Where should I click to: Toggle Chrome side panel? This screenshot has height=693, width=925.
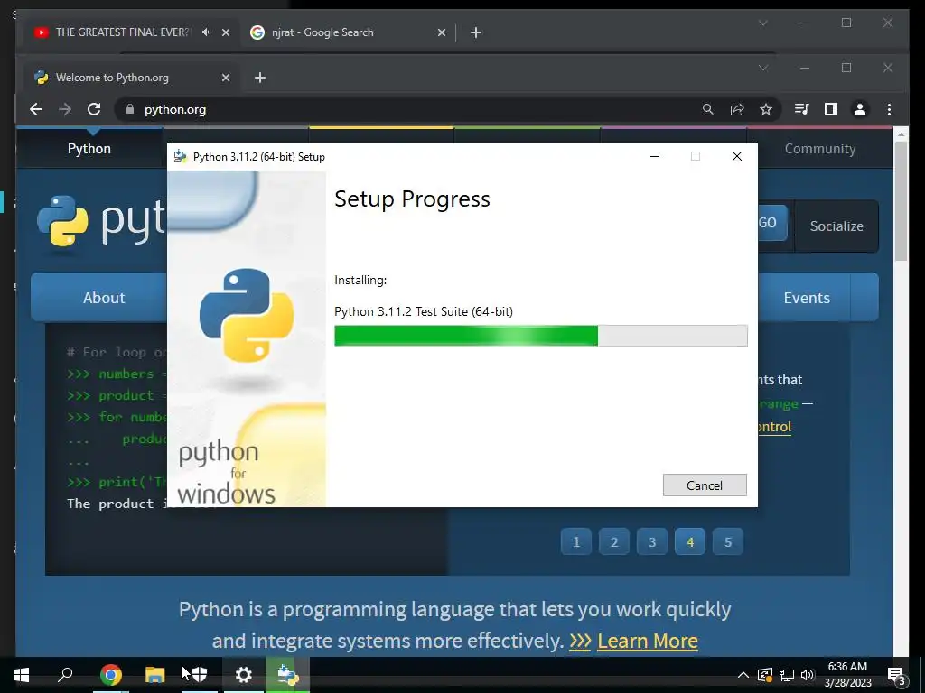click(x=831, y=109)
